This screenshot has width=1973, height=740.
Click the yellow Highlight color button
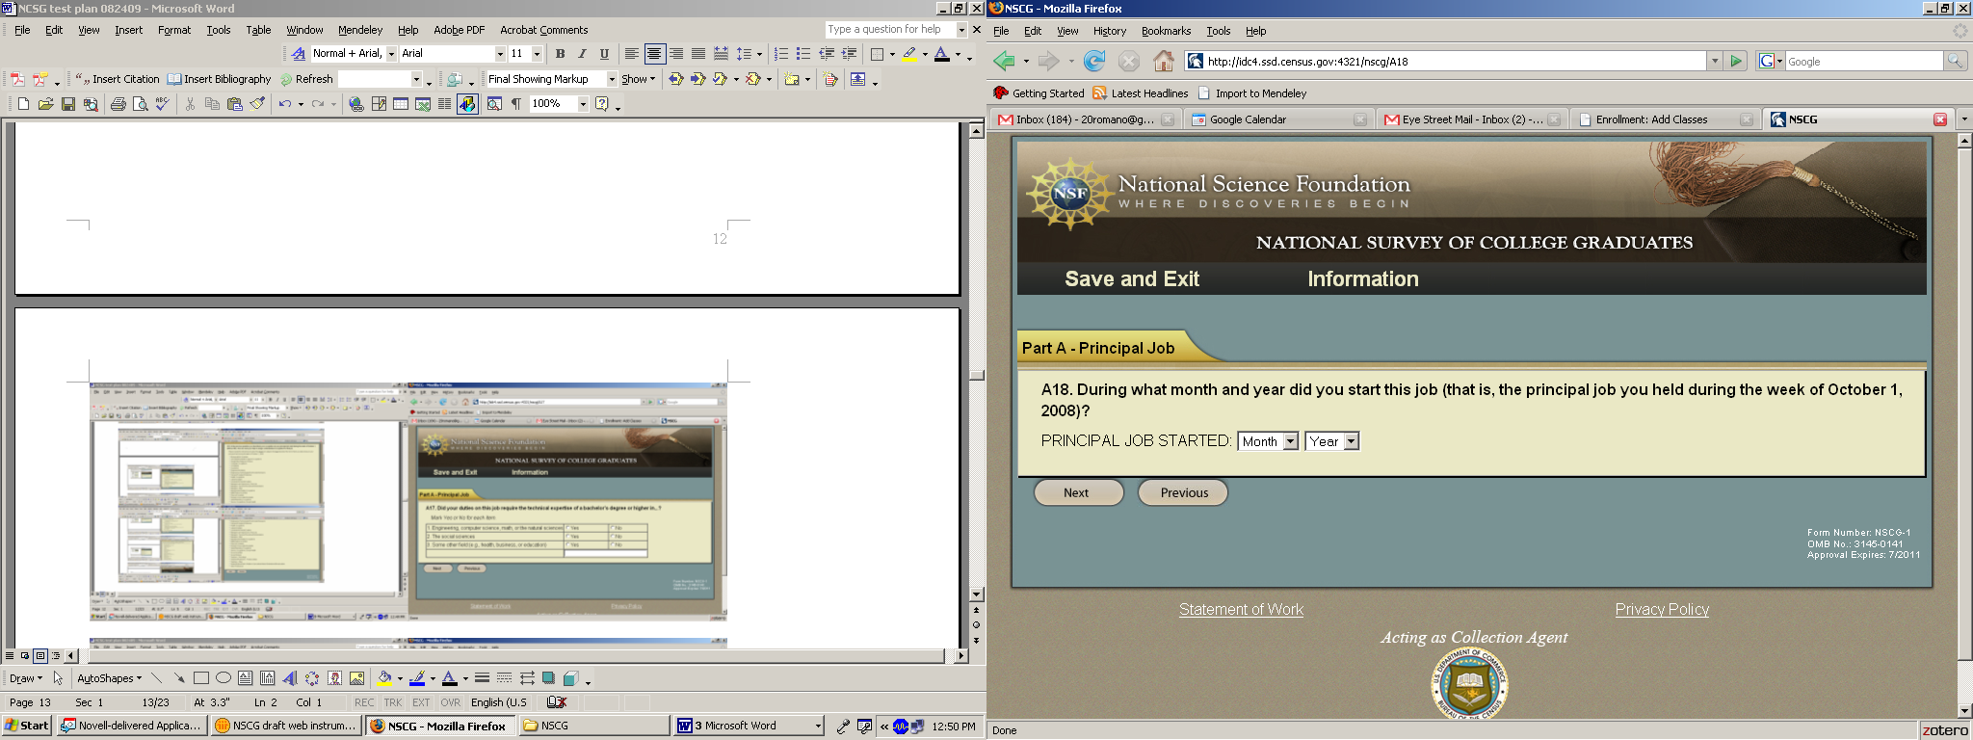[x=908, y=54]
